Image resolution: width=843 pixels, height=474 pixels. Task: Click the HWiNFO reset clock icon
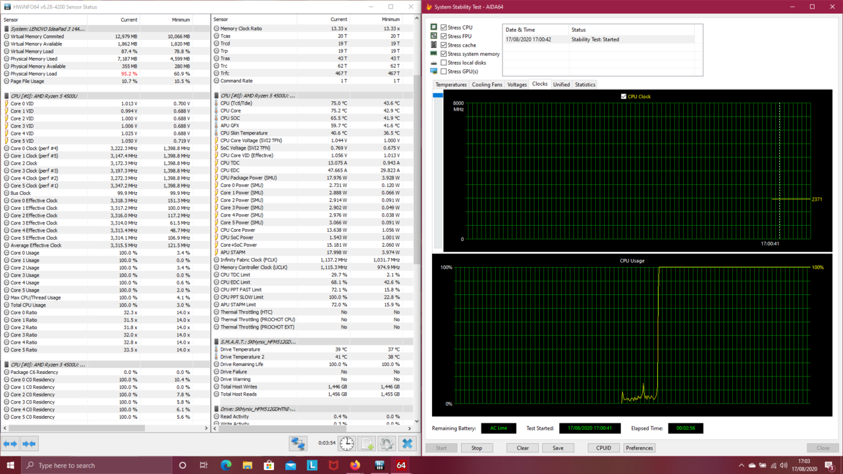coord(347,444)
